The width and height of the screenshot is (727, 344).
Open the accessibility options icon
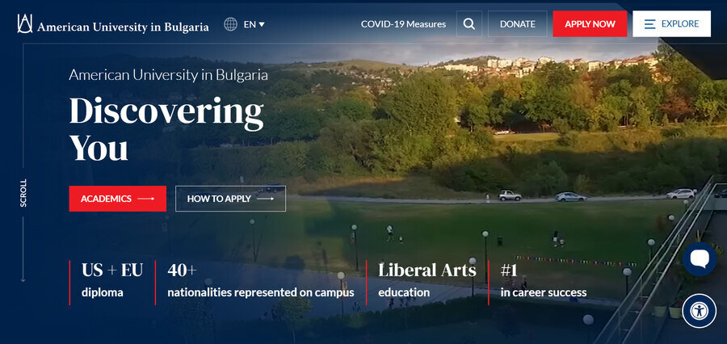[x=699, y=311]
